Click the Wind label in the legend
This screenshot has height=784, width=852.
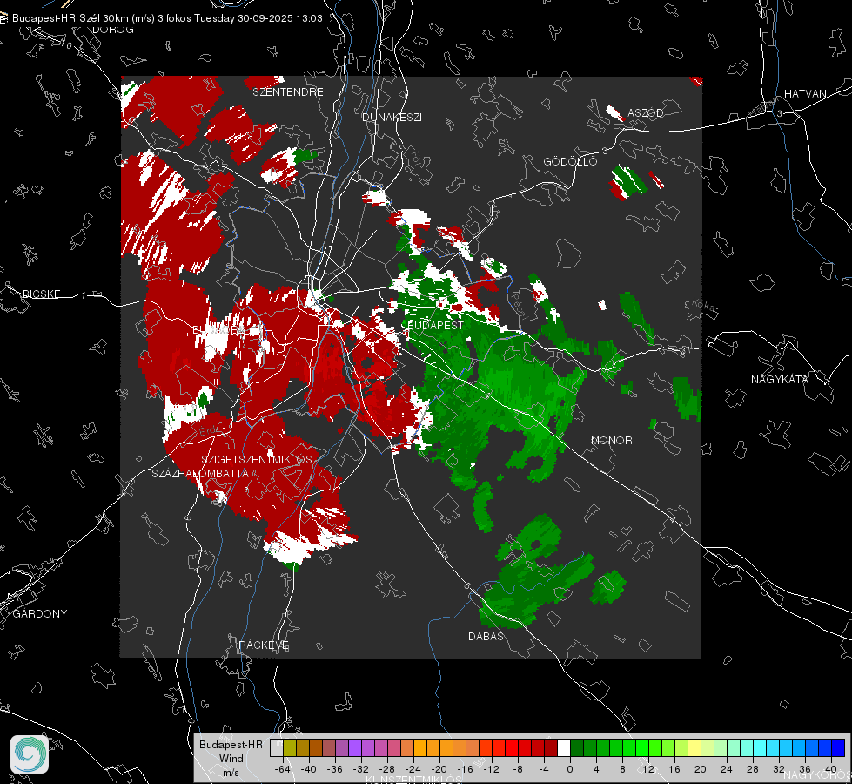231,759
